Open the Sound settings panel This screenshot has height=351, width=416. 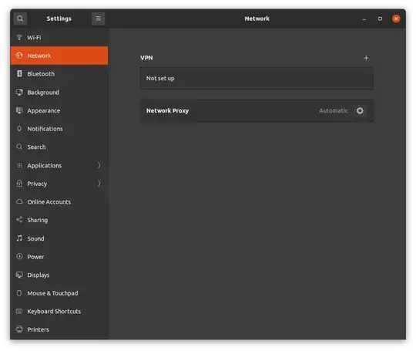tap(59, 238)
